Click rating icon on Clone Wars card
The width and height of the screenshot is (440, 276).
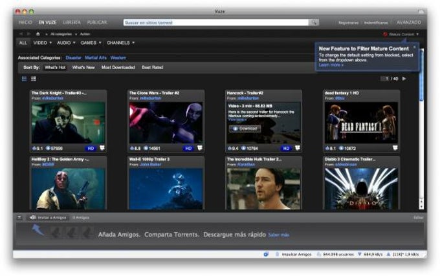(x=132, y=148)
